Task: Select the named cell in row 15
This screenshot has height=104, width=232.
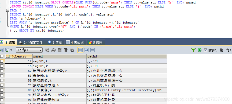Action: tap(60, 66)
